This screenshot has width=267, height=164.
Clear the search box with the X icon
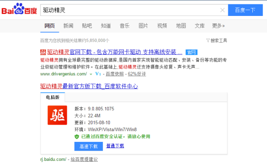coord(222,10)
